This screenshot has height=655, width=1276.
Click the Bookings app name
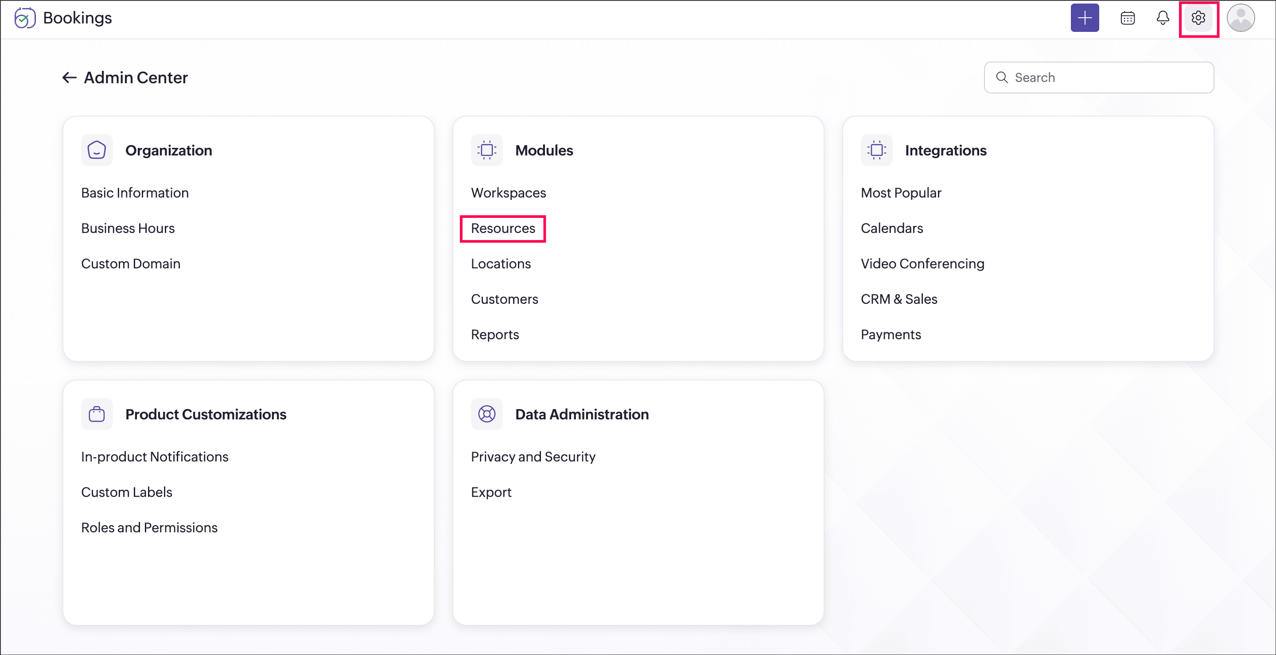[77, 18]
